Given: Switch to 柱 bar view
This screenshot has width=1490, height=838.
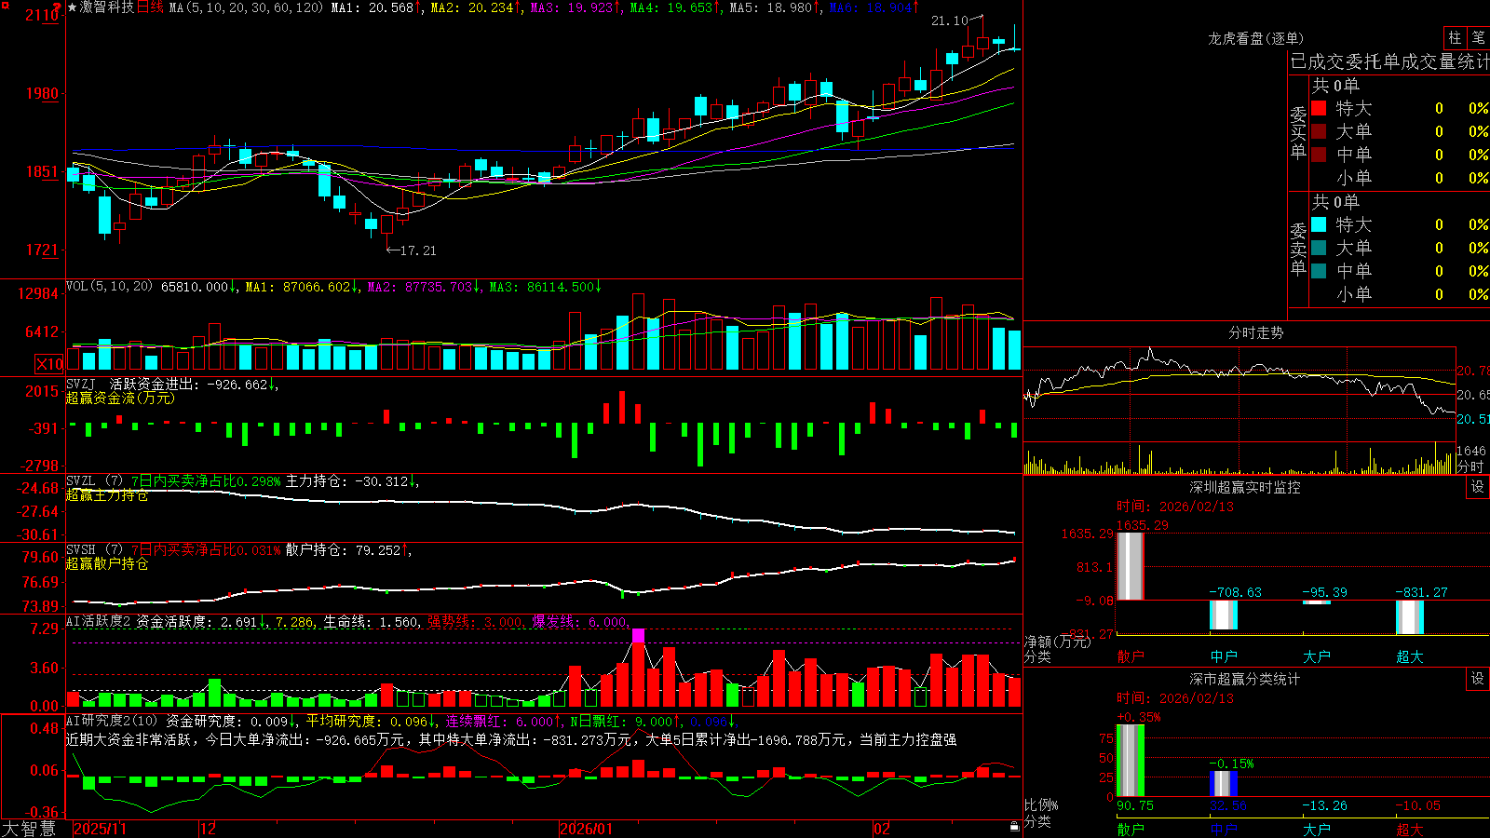Looking at the screenshot, I should tap(1455, 37).
